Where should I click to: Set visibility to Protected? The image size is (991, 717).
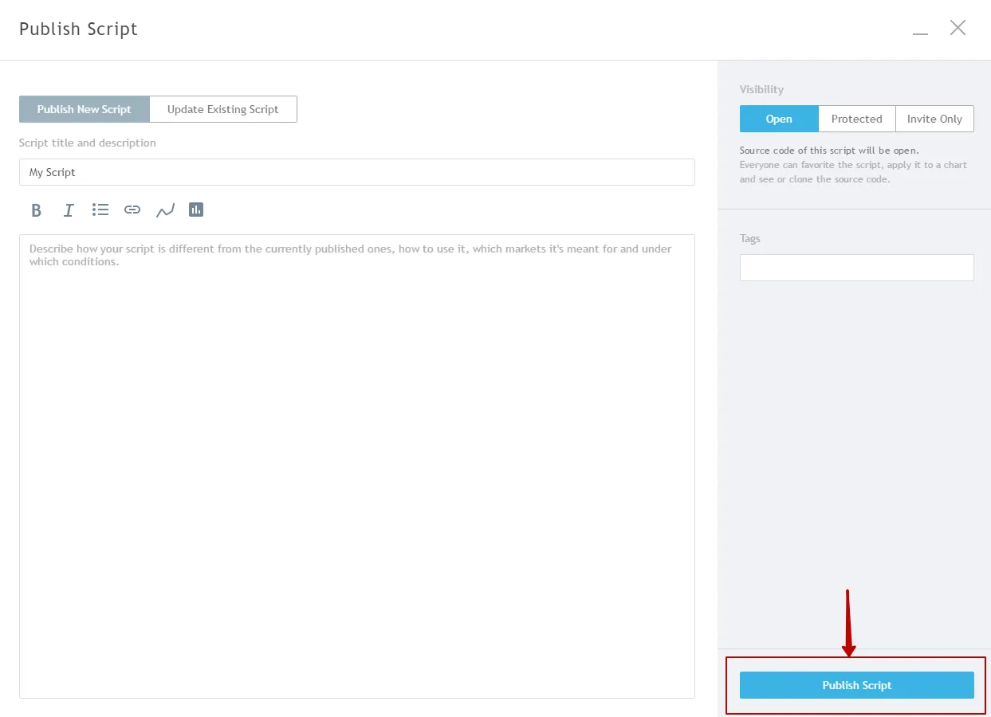[x=856, y=119]
